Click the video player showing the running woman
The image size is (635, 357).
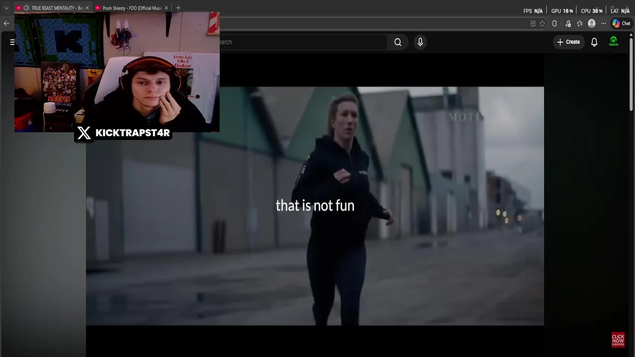[x=315, y=206]
